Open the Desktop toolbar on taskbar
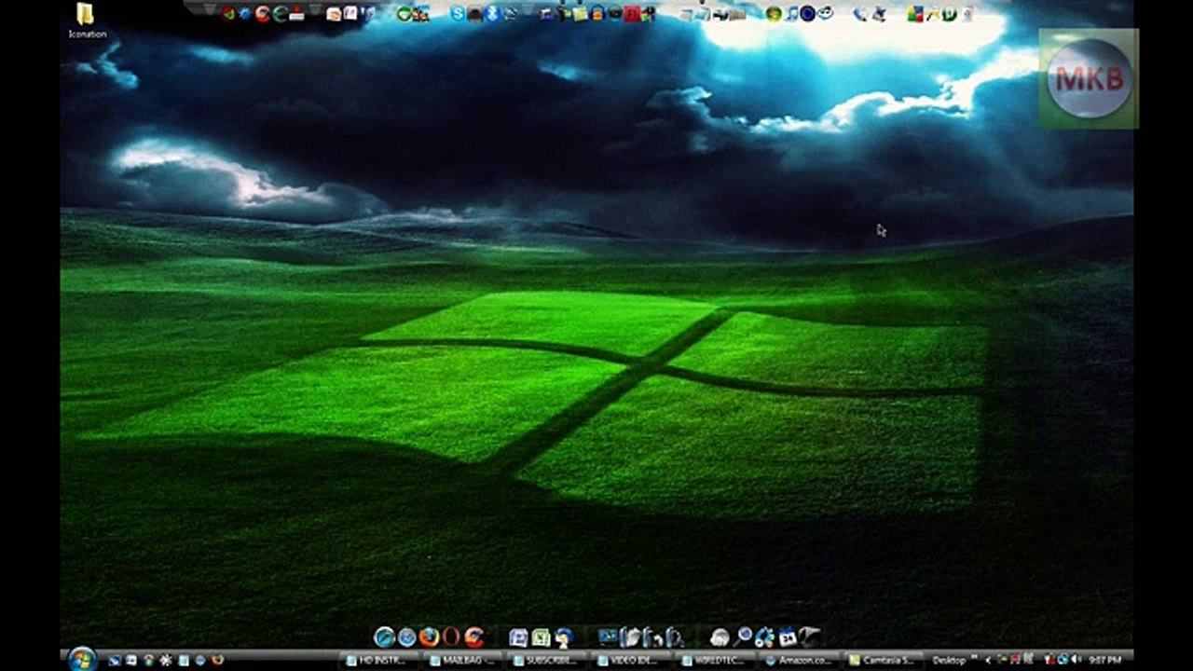This screenshot has height=671, width=1193. point(949,660)
